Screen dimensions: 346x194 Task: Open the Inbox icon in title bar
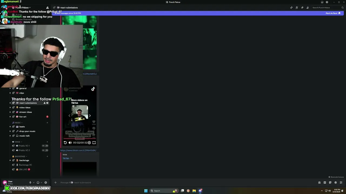(x=322, y=2)
